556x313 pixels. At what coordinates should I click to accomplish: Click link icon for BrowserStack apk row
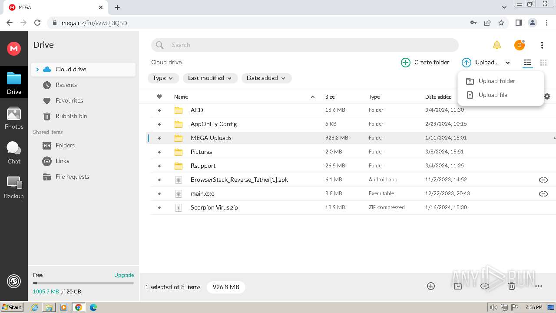pyautogui.click(x=543, y=180)
